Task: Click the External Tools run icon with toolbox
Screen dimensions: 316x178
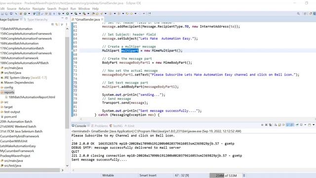Action: (84, 13)
